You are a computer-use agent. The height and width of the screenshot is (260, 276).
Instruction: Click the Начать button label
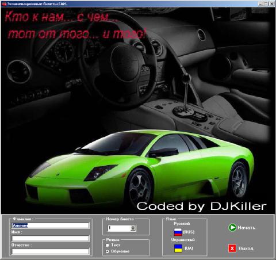click(247, 228)
